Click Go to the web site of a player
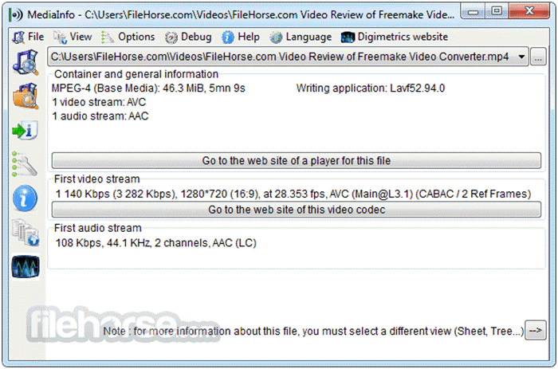 click(297, 160)
